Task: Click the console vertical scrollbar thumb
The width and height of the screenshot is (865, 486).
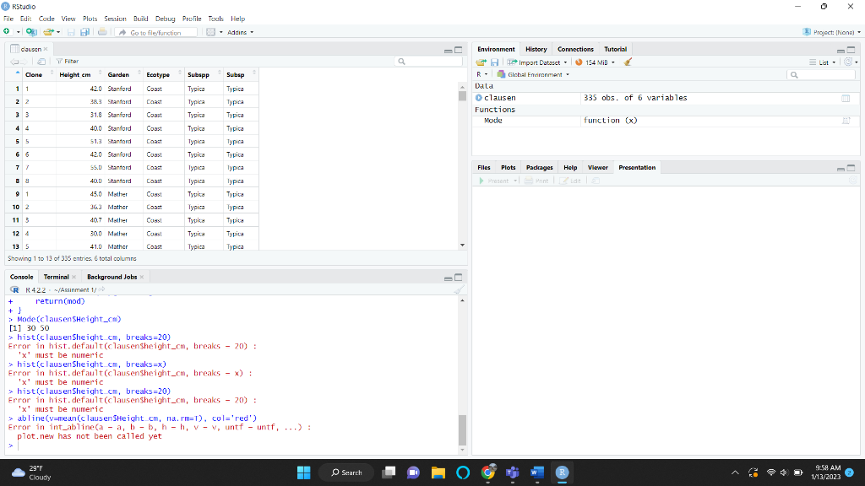Action: point(462,429)
